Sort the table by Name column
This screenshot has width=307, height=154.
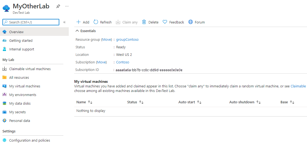click(x=90, y=102)
